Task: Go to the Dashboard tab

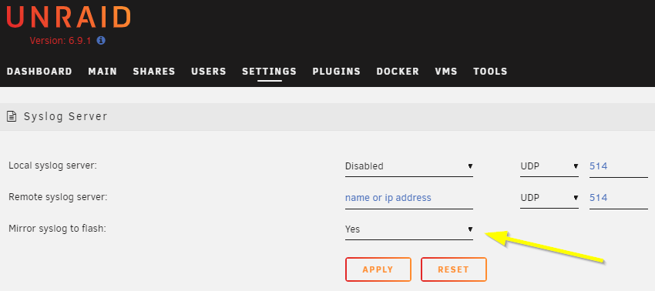Action: click(39, 72)
